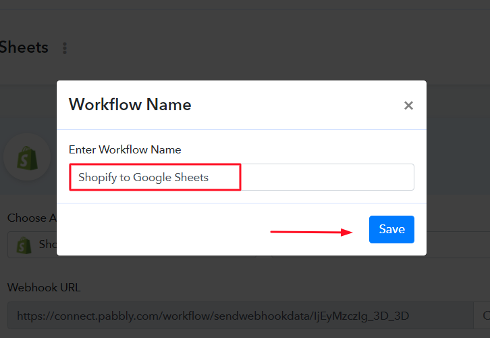Click the 'Enter Workflow Name' label

coord(125,149)
